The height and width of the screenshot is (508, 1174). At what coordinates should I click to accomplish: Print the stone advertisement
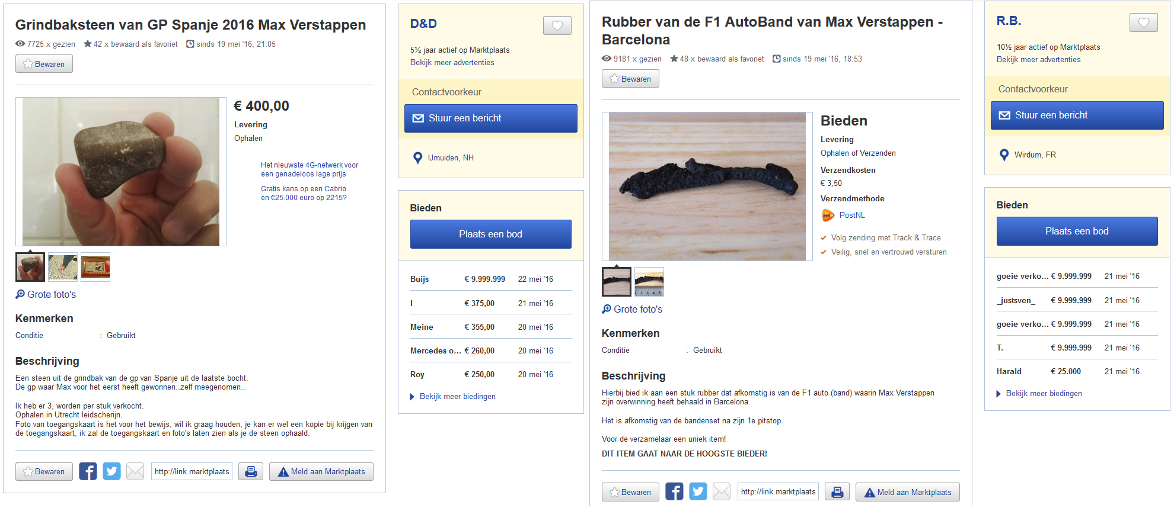pyautogui.click(x=251, y=471)
